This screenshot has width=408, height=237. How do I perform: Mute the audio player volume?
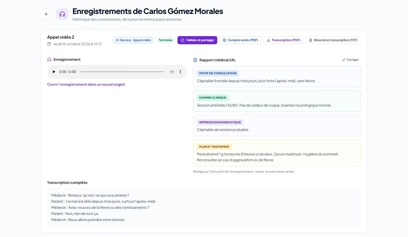172,72
